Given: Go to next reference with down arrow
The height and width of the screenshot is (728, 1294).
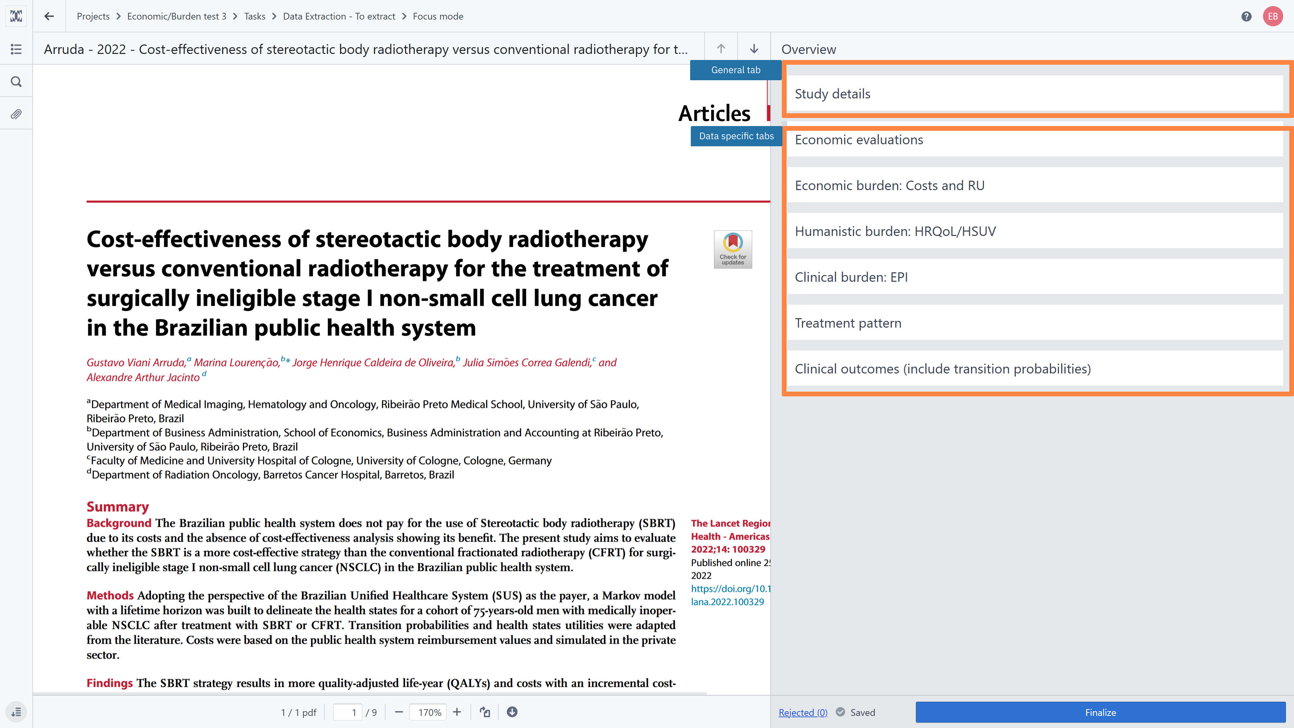Looking at the screenshot, I should 754,49.
